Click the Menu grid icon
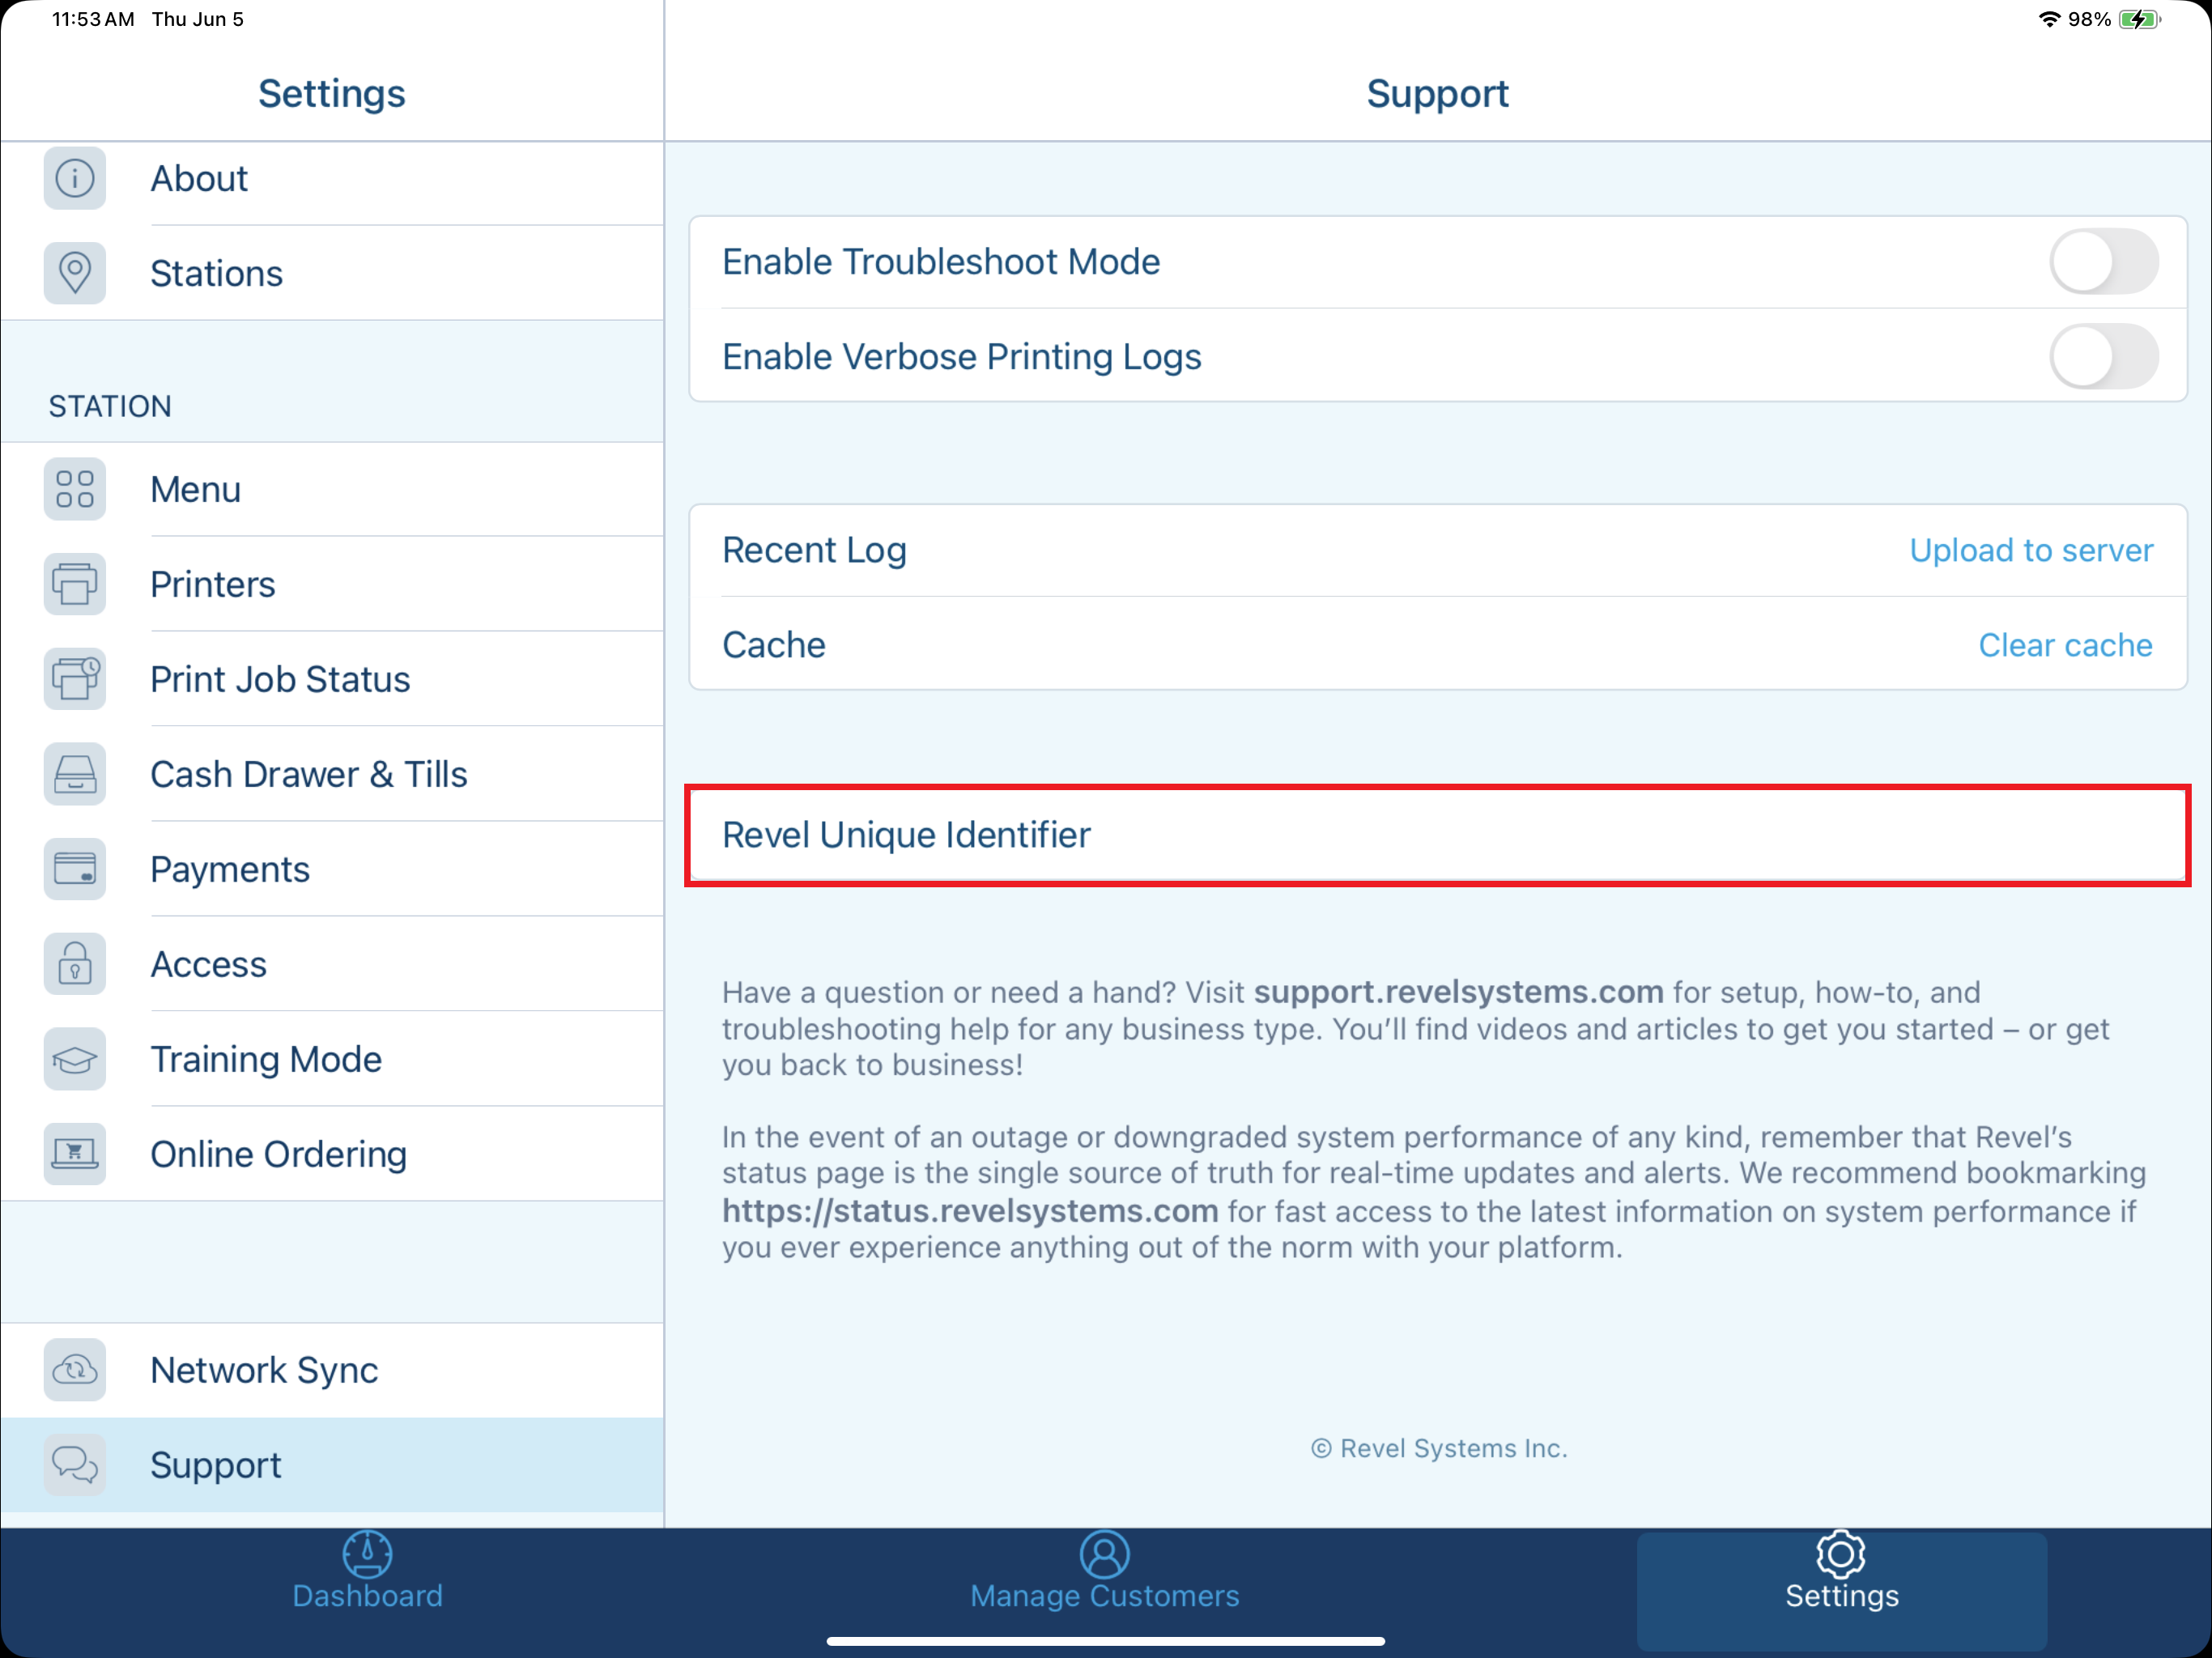This screenshot has height=1658, width=2212. point(75,489)
